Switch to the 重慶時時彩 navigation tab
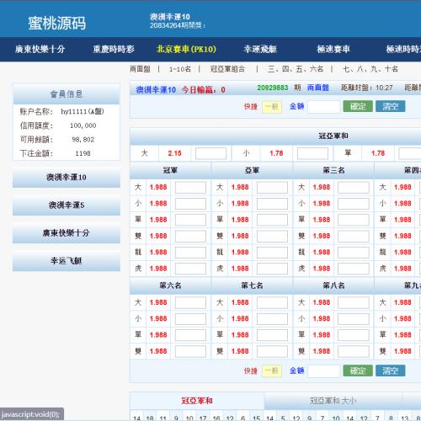 click(x=114, y=49)
